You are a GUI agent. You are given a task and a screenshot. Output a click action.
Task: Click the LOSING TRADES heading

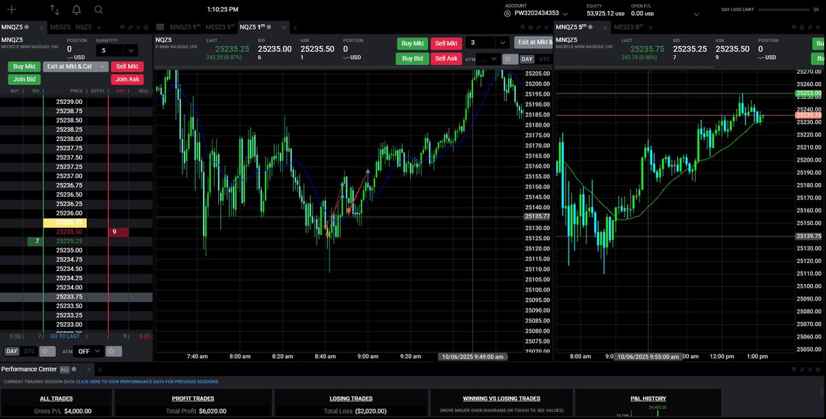[351, 398]
